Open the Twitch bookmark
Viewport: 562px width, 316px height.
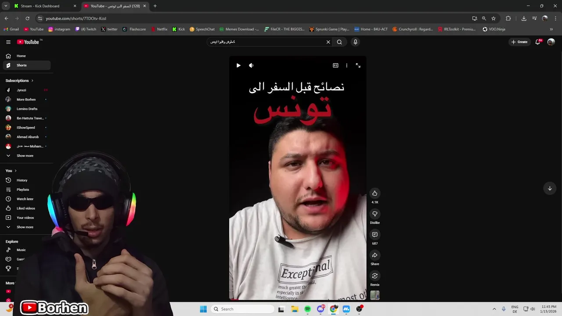click(x=86, y=29)
